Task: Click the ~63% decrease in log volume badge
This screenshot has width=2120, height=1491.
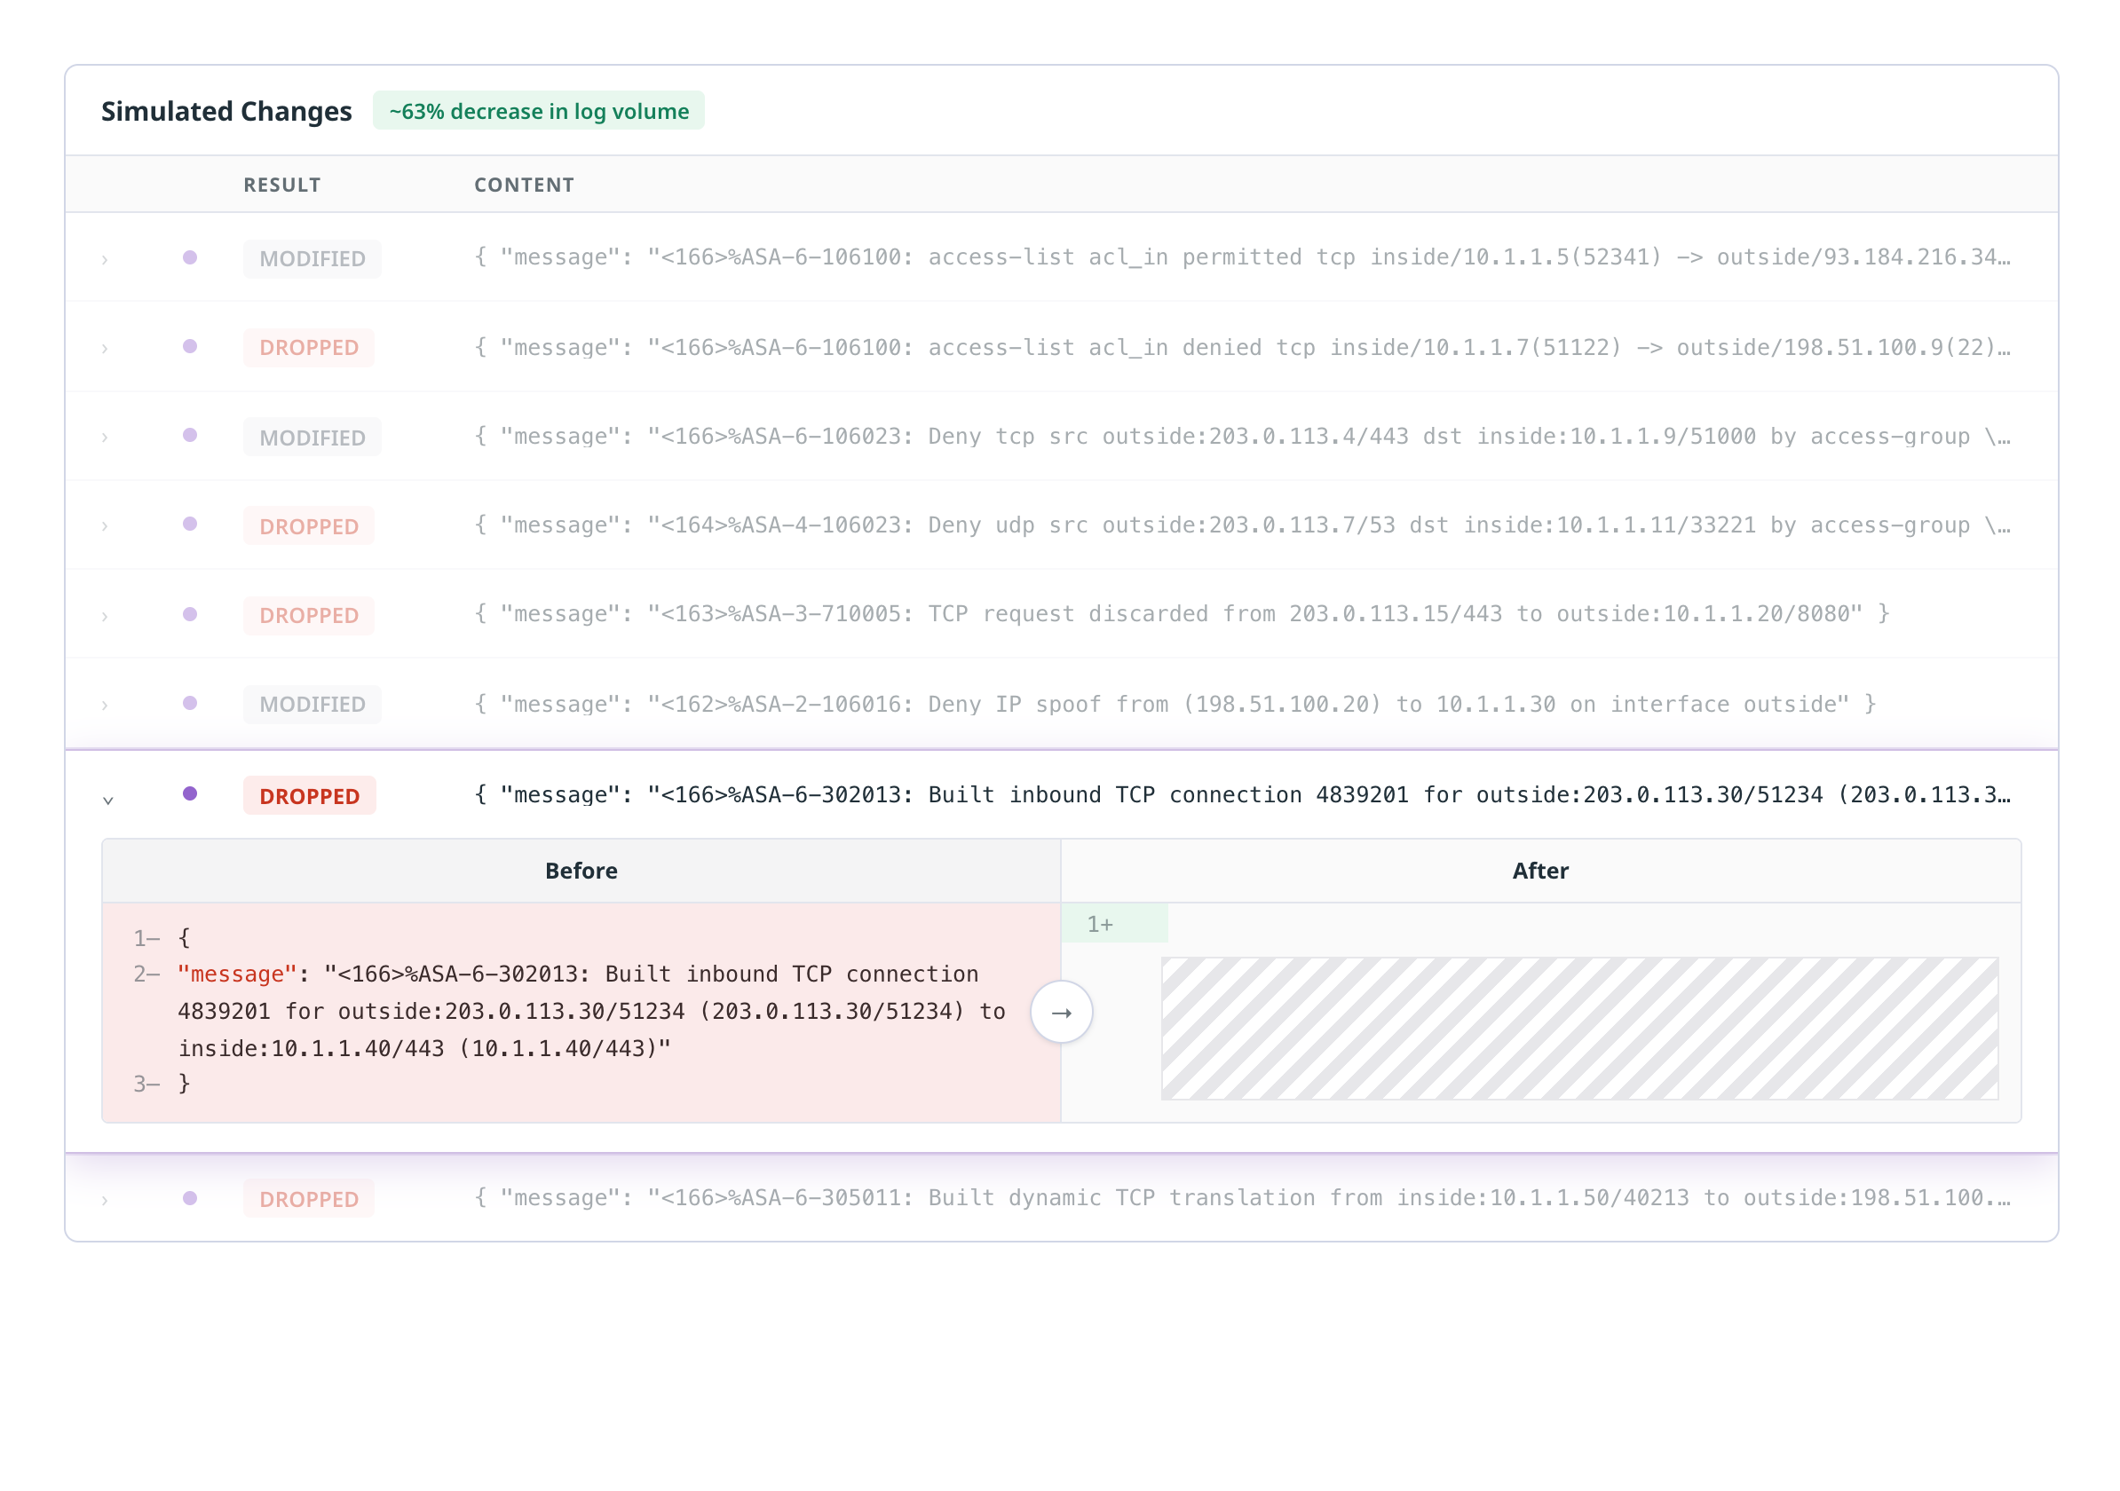Action: point(538,111)
